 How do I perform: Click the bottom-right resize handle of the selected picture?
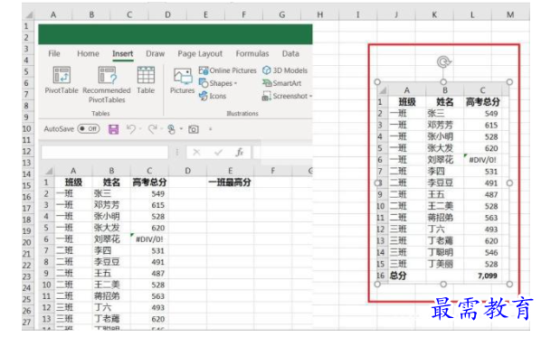509,285
